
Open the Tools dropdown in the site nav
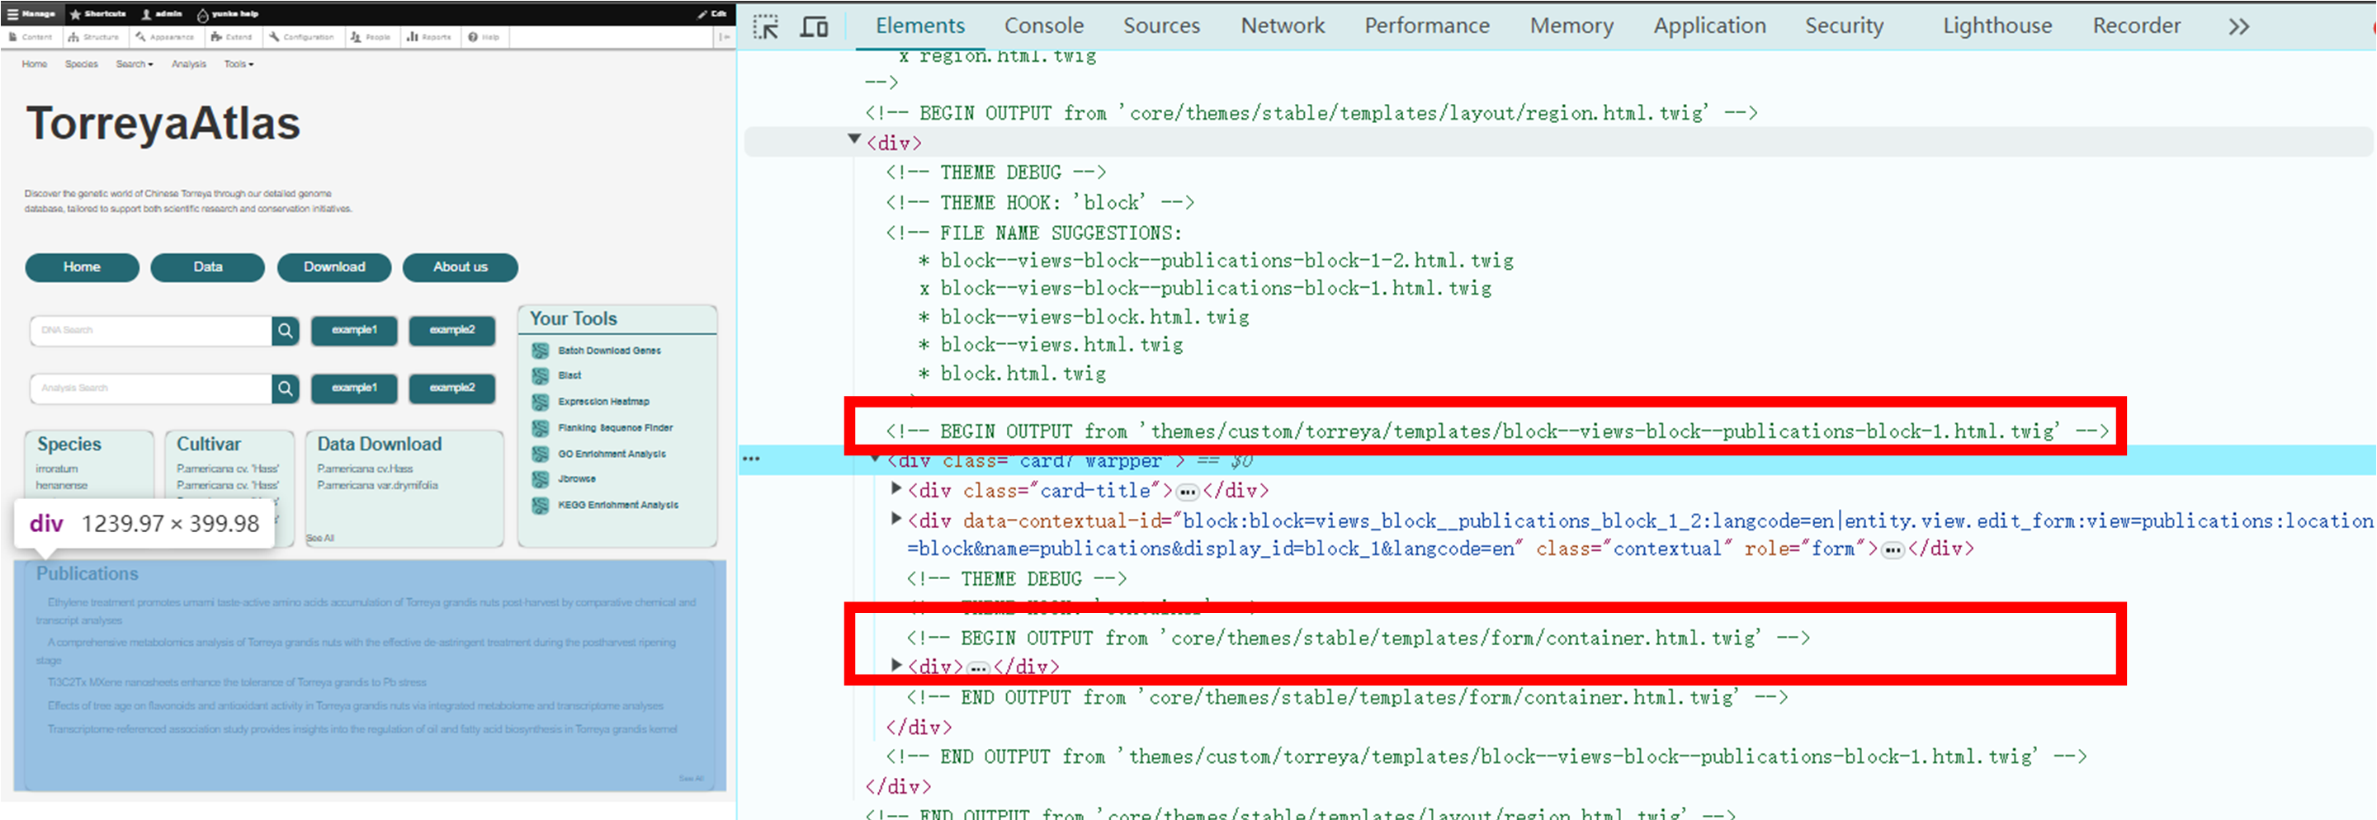(238, 64)
